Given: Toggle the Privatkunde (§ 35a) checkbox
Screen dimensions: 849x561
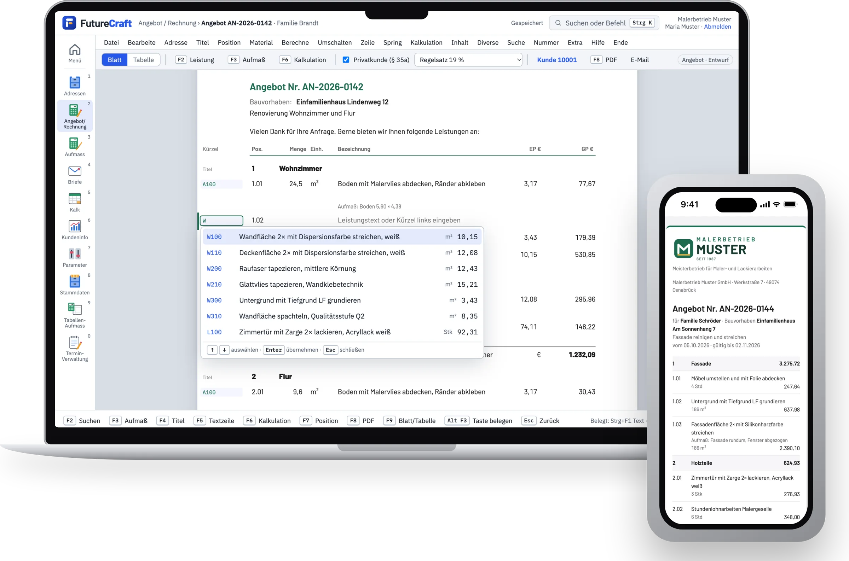Looking at the screenshot, I should tap(346, 60).
